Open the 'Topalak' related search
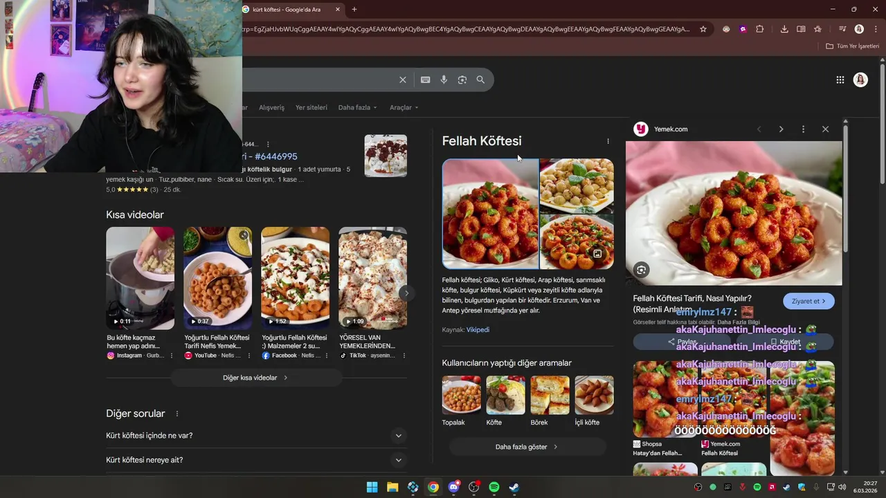 tap(461, 402)
